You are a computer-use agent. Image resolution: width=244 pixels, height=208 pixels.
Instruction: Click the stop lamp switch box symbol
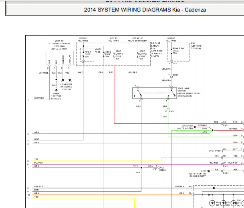155,93
